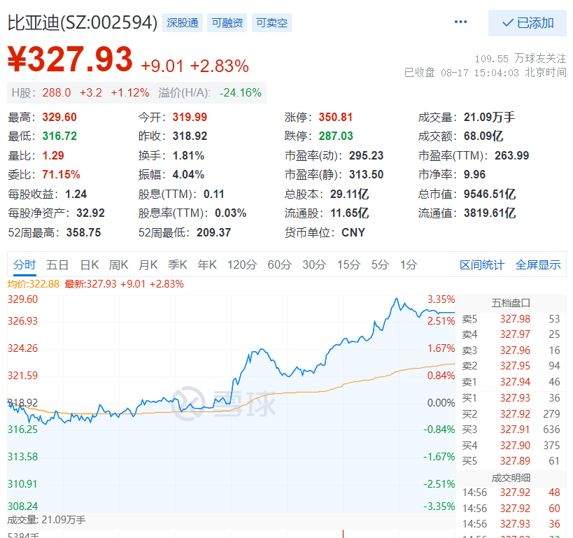Click the intraday price line peak on chart
The height and width of the screenshot is (538, 573).
point(397,299)
